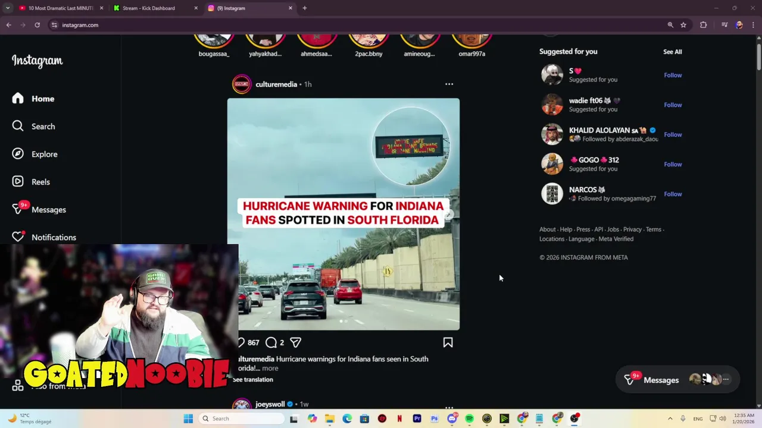Open the Privacy footer link
This screenshot has height=428, width=762.
632,229
